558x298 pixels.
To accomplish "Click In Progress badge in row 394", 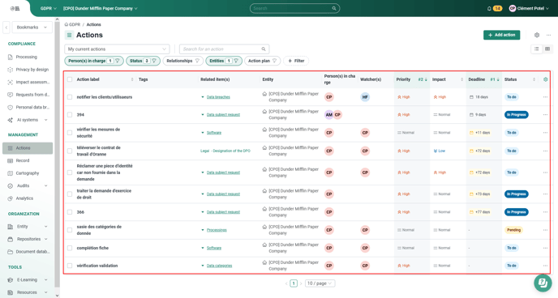I will click(x=517, y=115).
